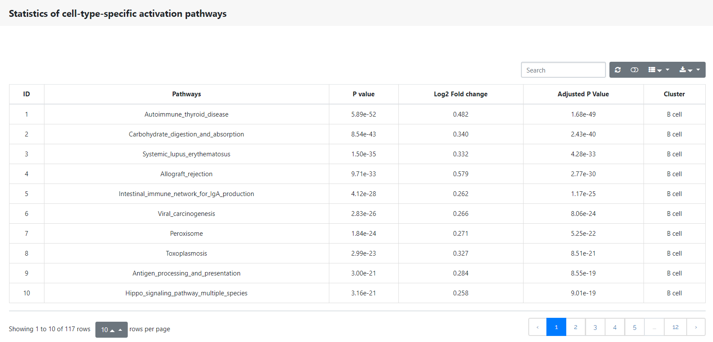
Task: Select Antigen_processing_and_presentation cell
Action: (186, 273)
